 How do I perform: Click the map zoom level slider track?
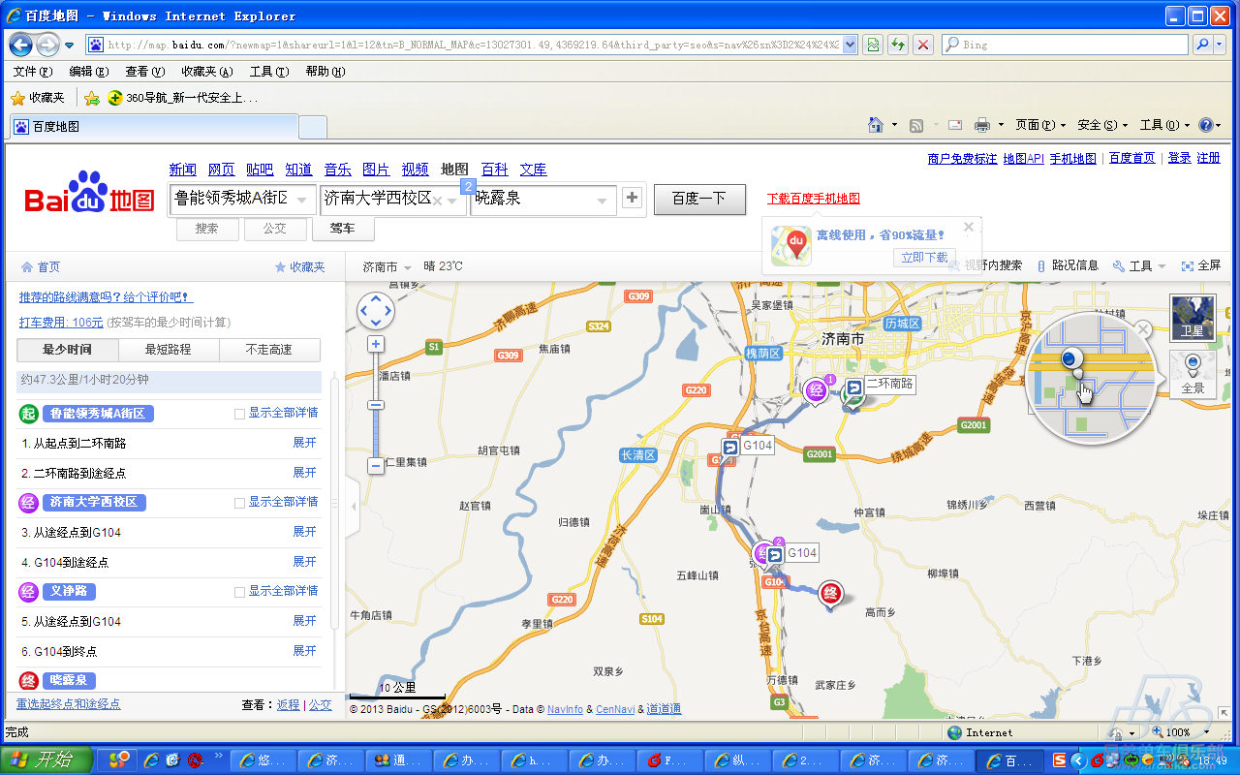[x=376, y=405]
